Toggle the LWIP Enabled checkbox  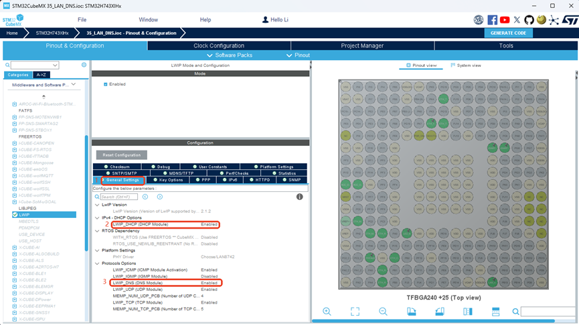click(x=106, y=84)
